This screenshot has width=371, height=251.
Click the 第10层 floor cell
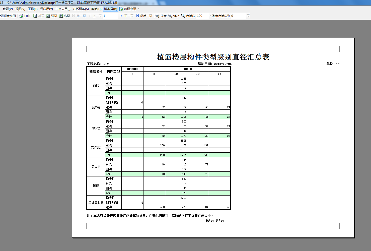click(96, 167)
